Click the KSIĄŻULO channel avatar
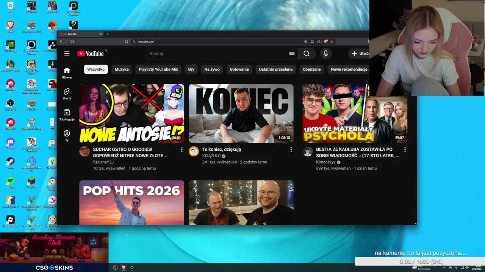Image resolution: width=485 pixels, height=272 pixels. 194,151
